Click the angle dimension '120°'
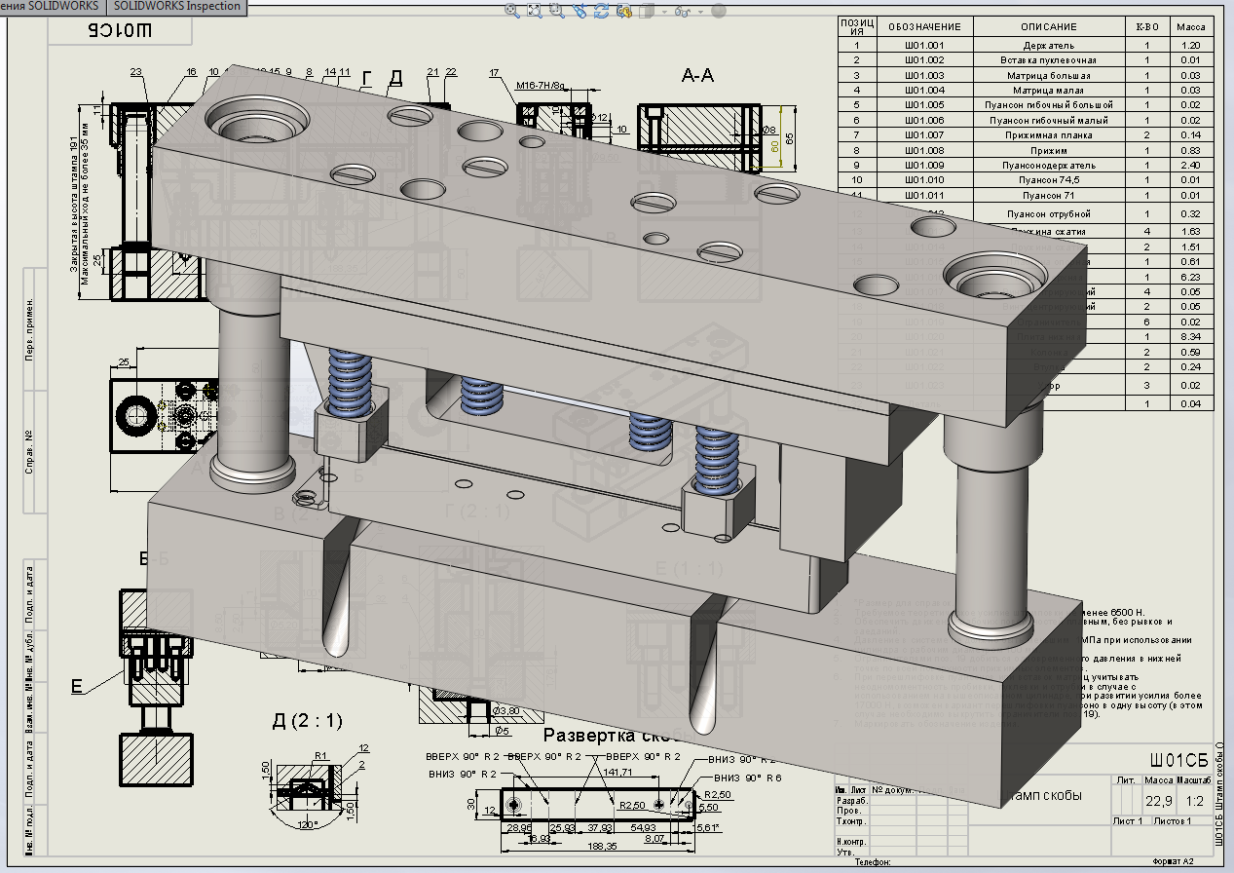This screenshot has width=1234, height=873. [x=308, y=824]
